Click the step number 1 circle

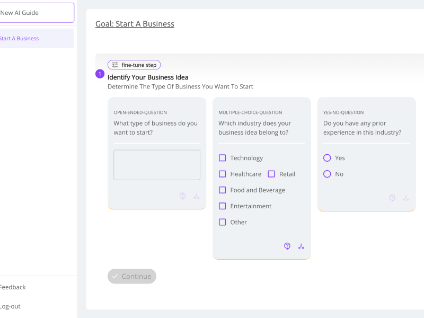[x=100, y=74]
